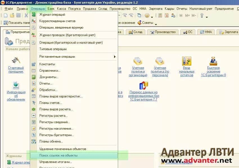Open the Стартовый помощник link
The image size is (239, 168).
[16, 70]
